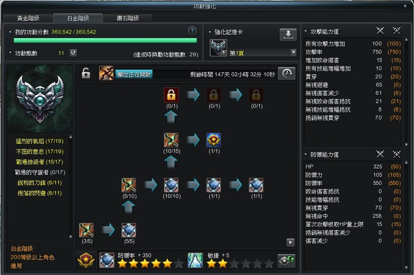Toggle second crossed-swords icon in defense stats header
The image size is (414, 275).
(396, 154)
